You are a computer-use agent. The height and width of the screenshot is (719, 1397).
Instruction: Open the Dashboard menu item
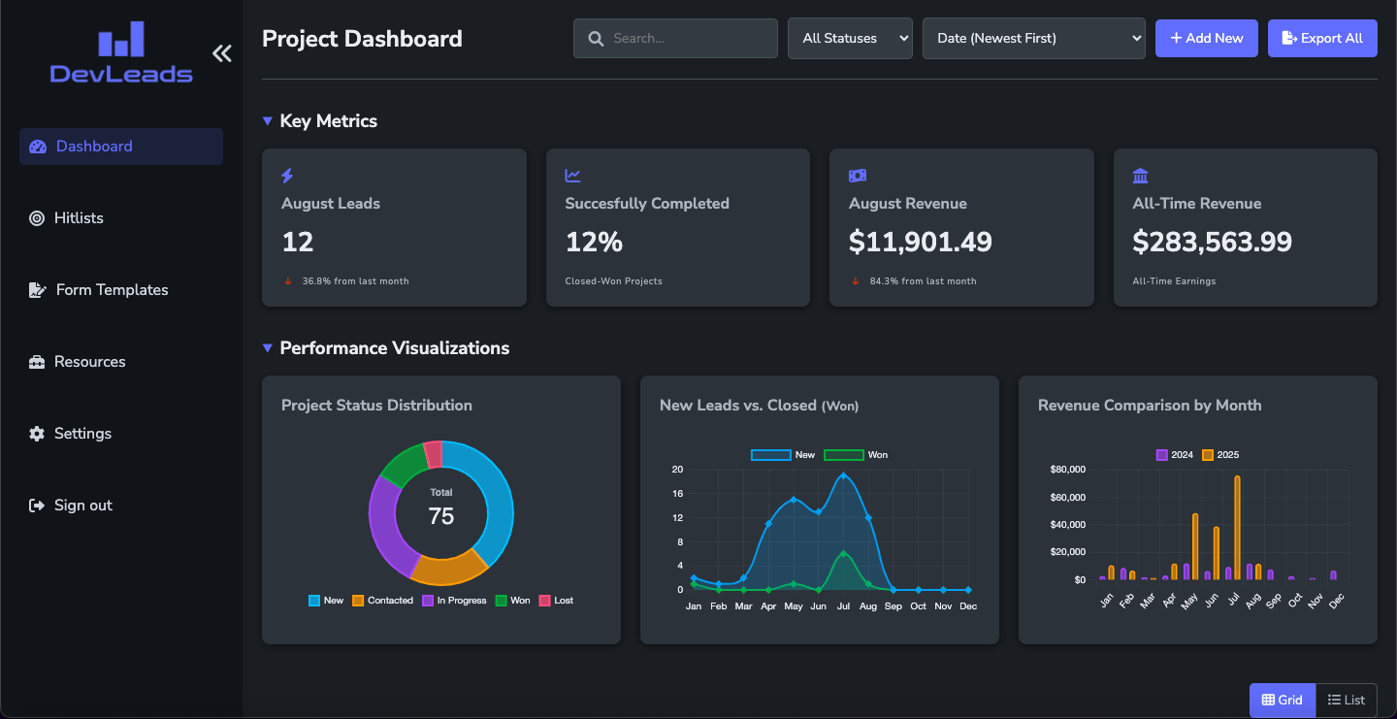(x=121, y=147)
